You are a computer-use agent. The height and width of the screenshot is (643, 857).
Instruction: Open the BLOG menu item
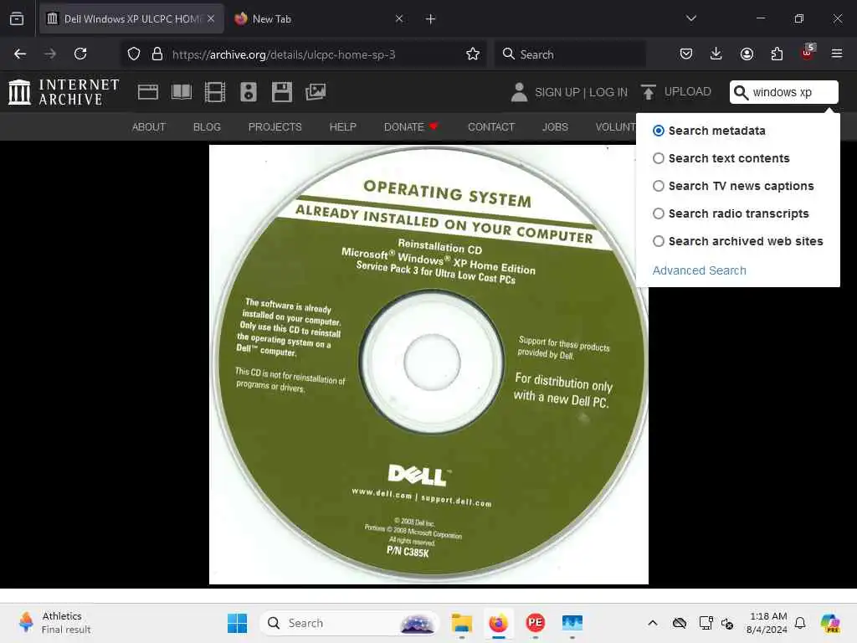pos(207,127)
